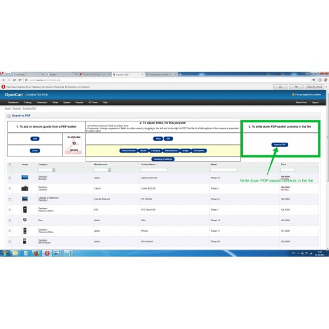The height and width of the screenshot is (329, 329).
Task: Open the Catalog menu
Action: click(x=28, y=103)
